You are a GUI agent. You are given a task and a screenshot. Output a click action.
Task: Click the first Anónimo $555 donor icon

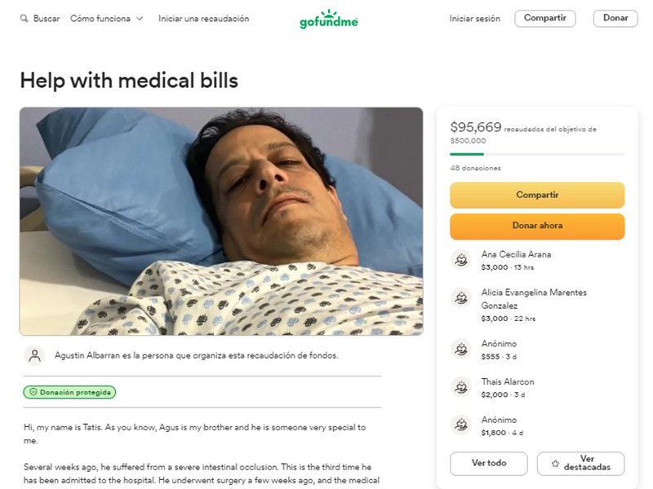tap(461, 349)
